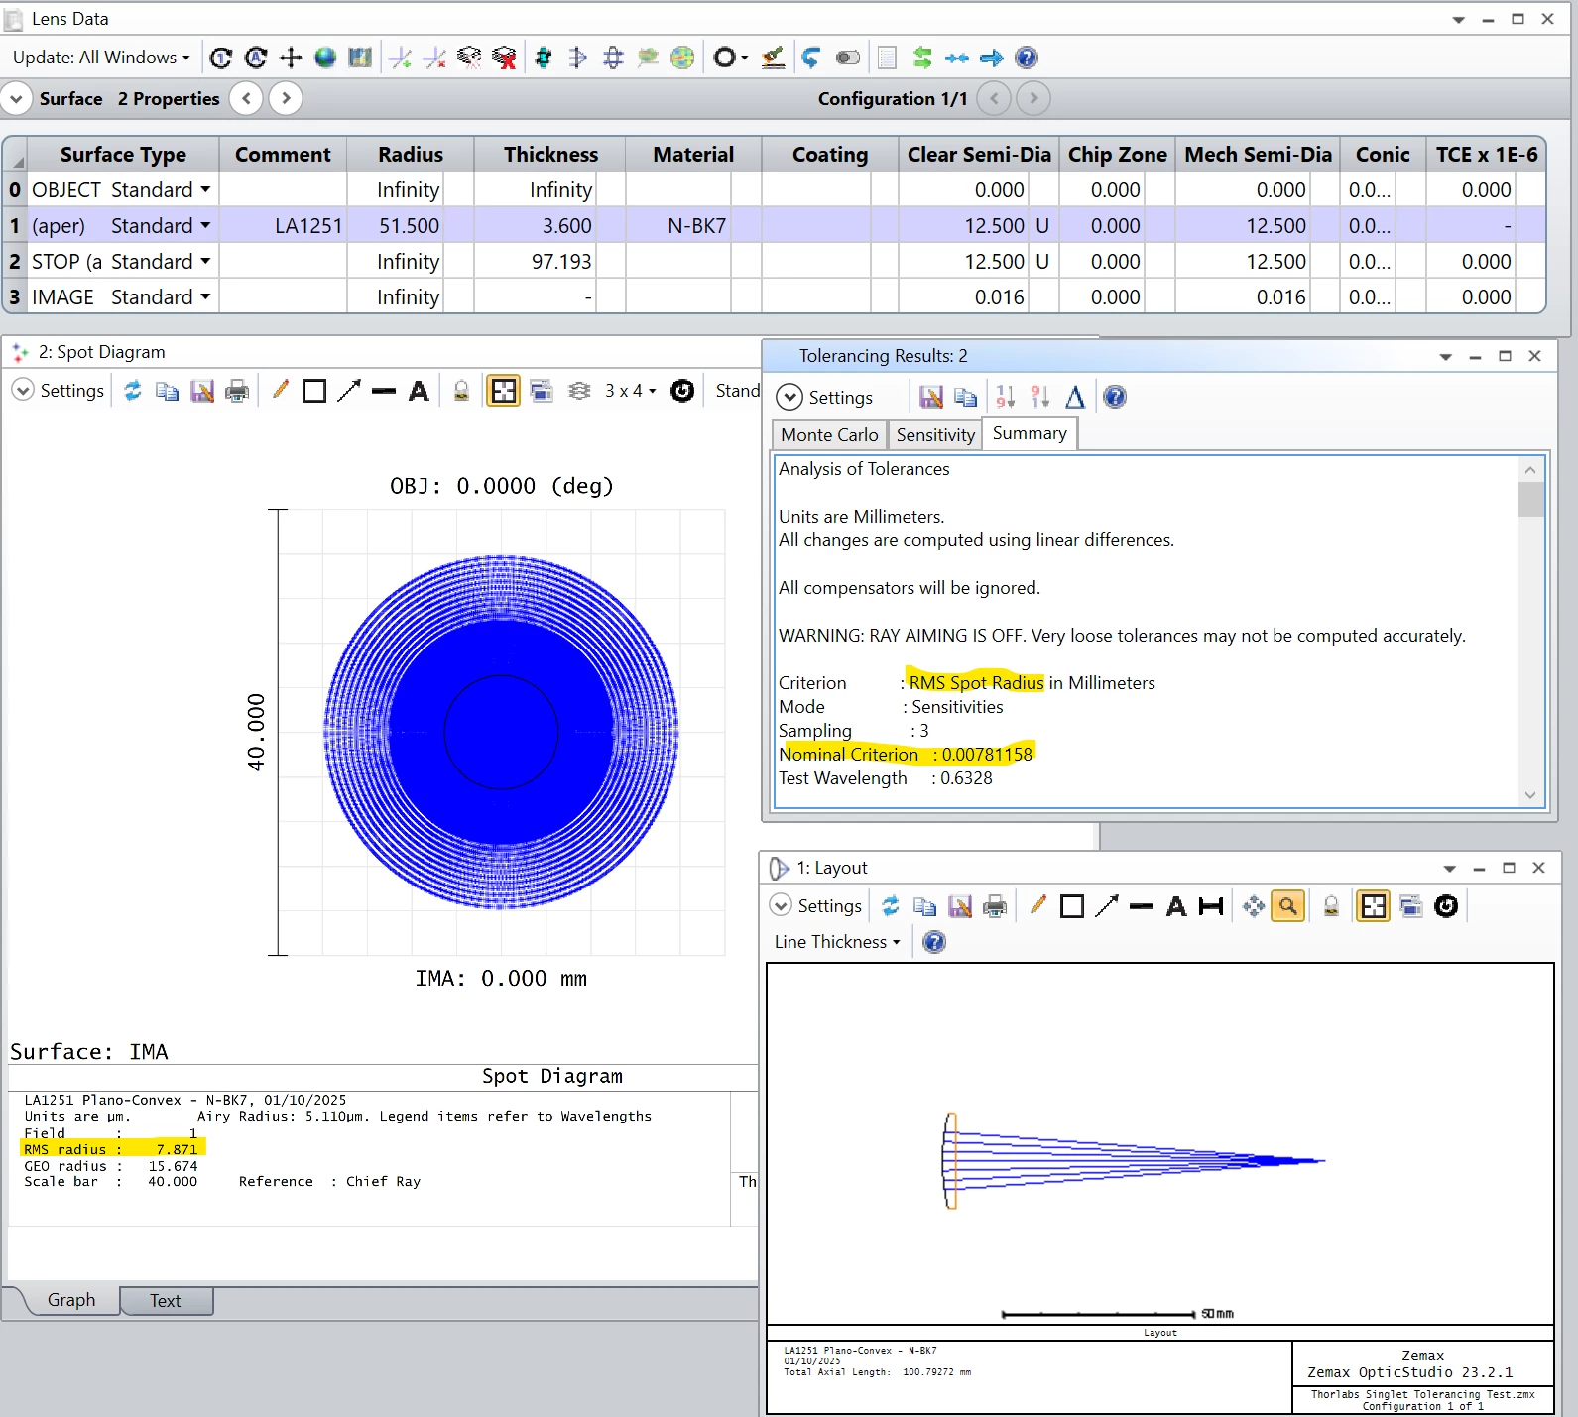The width and height of the screenshot is (1578, 1417).
Task: Toggle lock window icon in Layout toolbar
Action: click(1332, 905)
